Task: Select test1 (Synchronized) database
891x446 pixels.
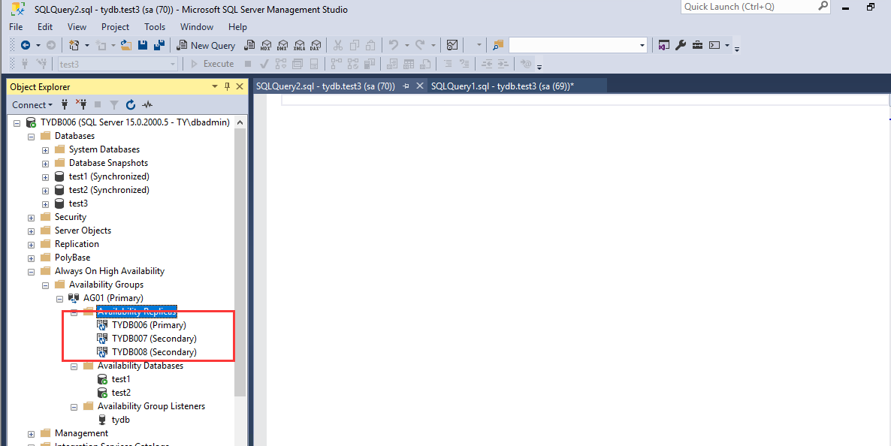Action: tap(109, 176)
